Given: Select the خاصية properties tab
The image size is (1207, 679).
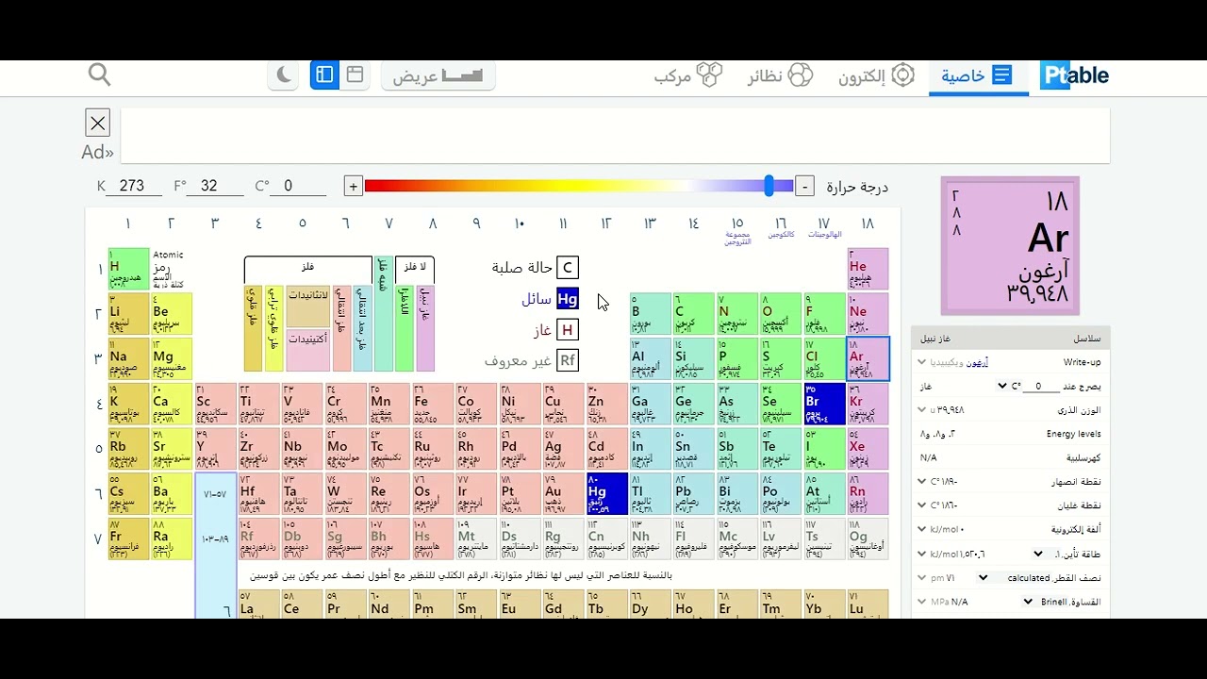Looking at the screenshot, I should coord(977,75).
